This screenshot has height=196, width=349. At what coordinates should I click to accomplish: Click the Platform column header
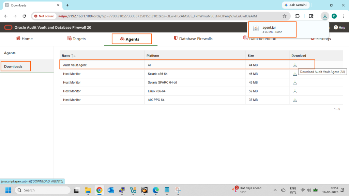(x=153, y=56)
